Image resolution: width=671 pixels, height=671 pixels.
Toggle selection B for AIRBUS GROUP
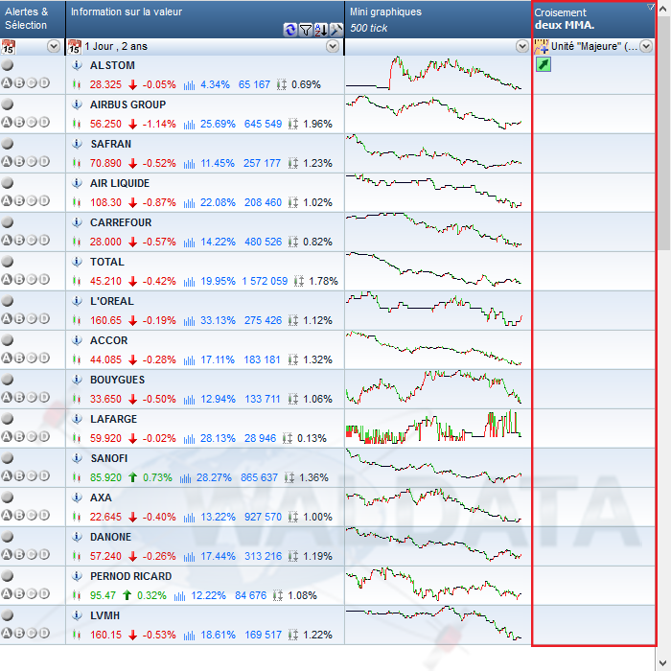[19, 123]
